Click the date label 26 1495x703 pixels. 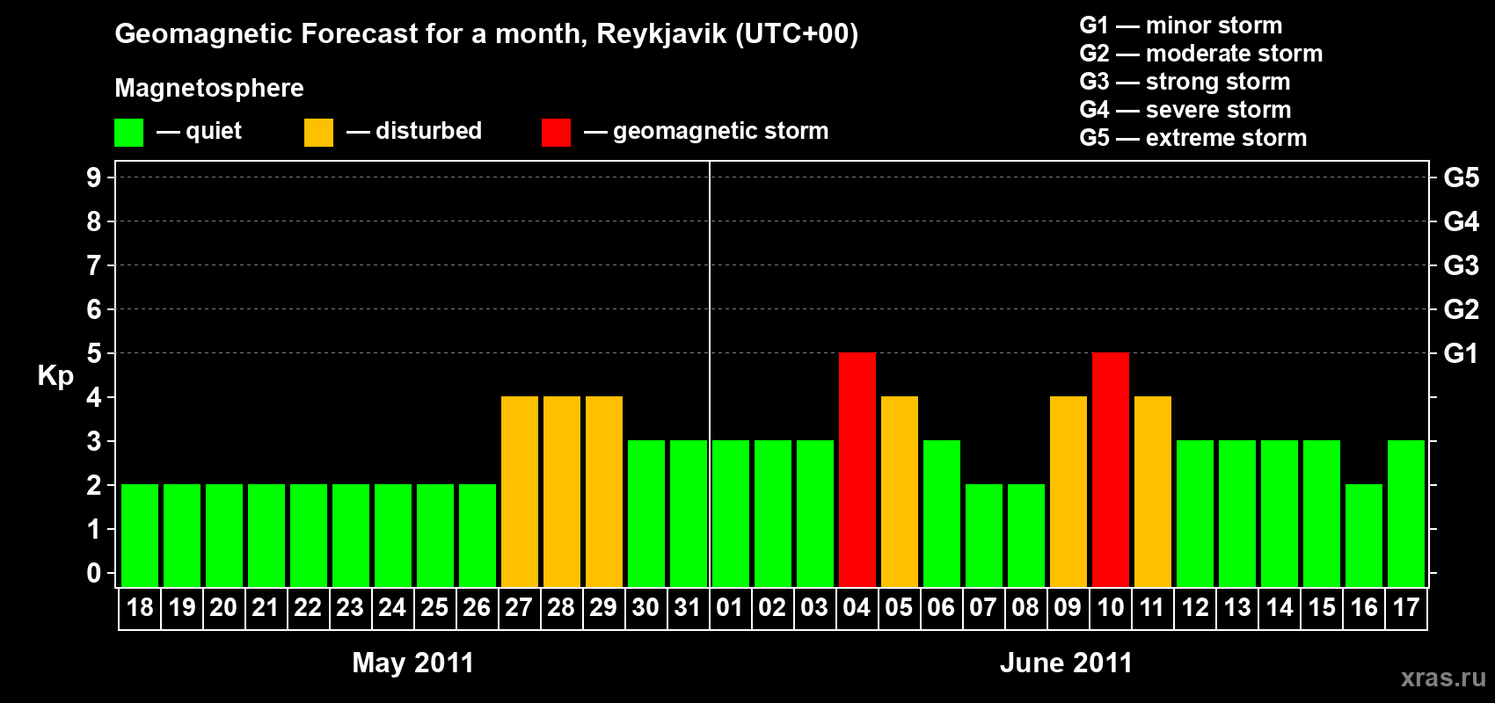(477, 607)
